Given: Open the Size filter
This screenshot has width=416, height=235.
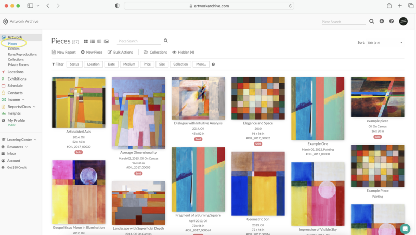Looking at the screenshot, I should click(162, 64).
